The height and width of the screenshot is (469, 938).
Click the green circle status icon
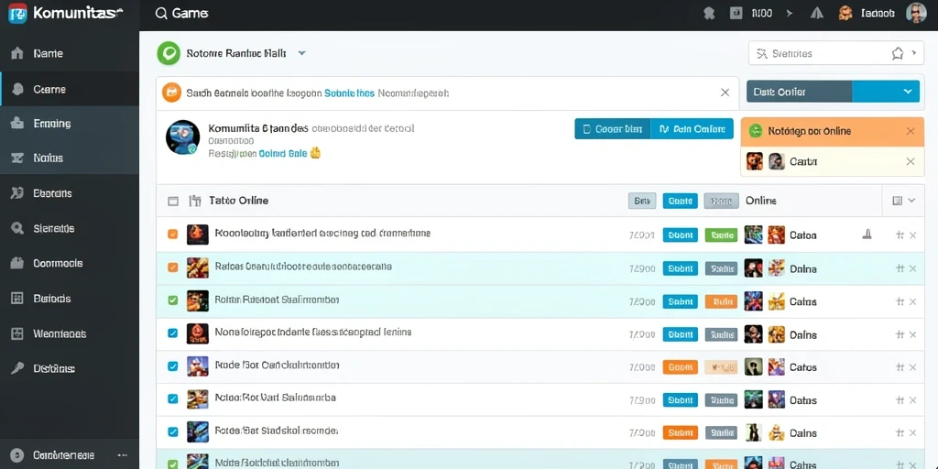[169, 53]
